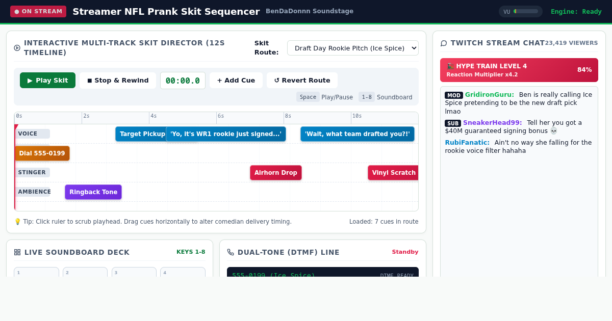Click the BenDaDonnn Soundstage subtitle
The image size is (612, 321).
pyautogui.click(x=310, y=11)
